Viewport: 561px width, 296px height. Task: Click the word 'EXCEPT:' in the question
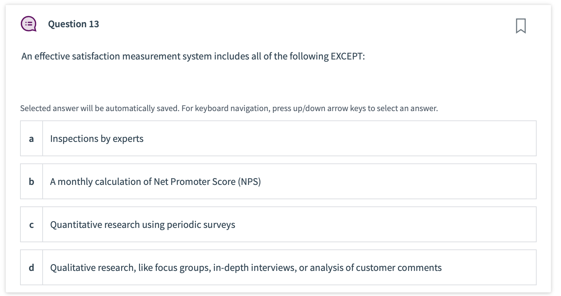[x=347, y=56]
